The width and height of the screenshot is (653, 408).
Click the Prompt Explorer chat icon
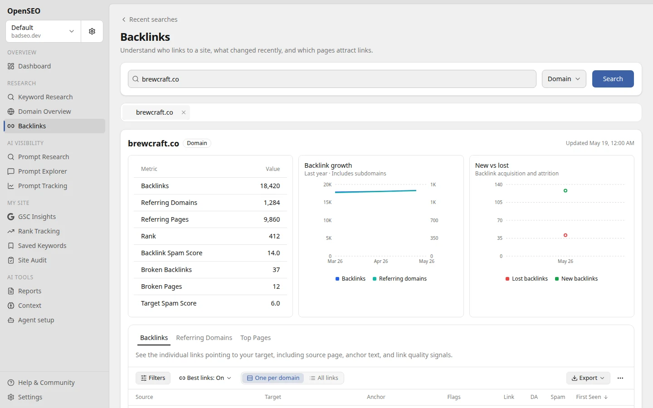coord(11,171)
